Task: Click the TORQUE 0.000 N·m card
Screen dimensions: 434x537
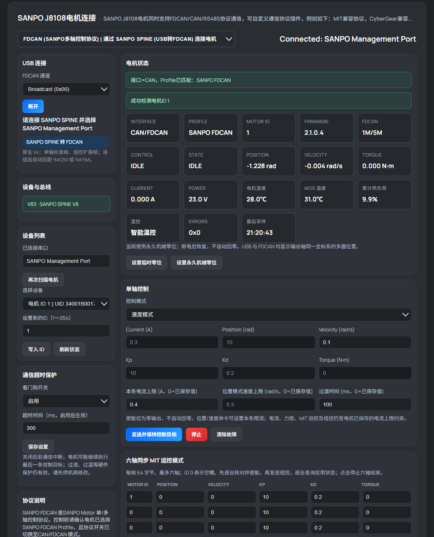Action: click(385, 161)
